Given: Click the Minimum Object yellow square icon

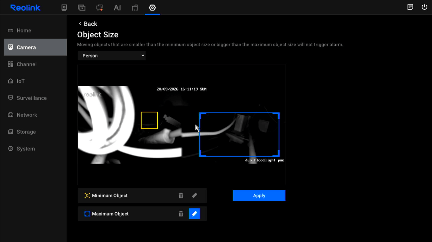Looking at the screenshot, I should (x=87, y=196).
